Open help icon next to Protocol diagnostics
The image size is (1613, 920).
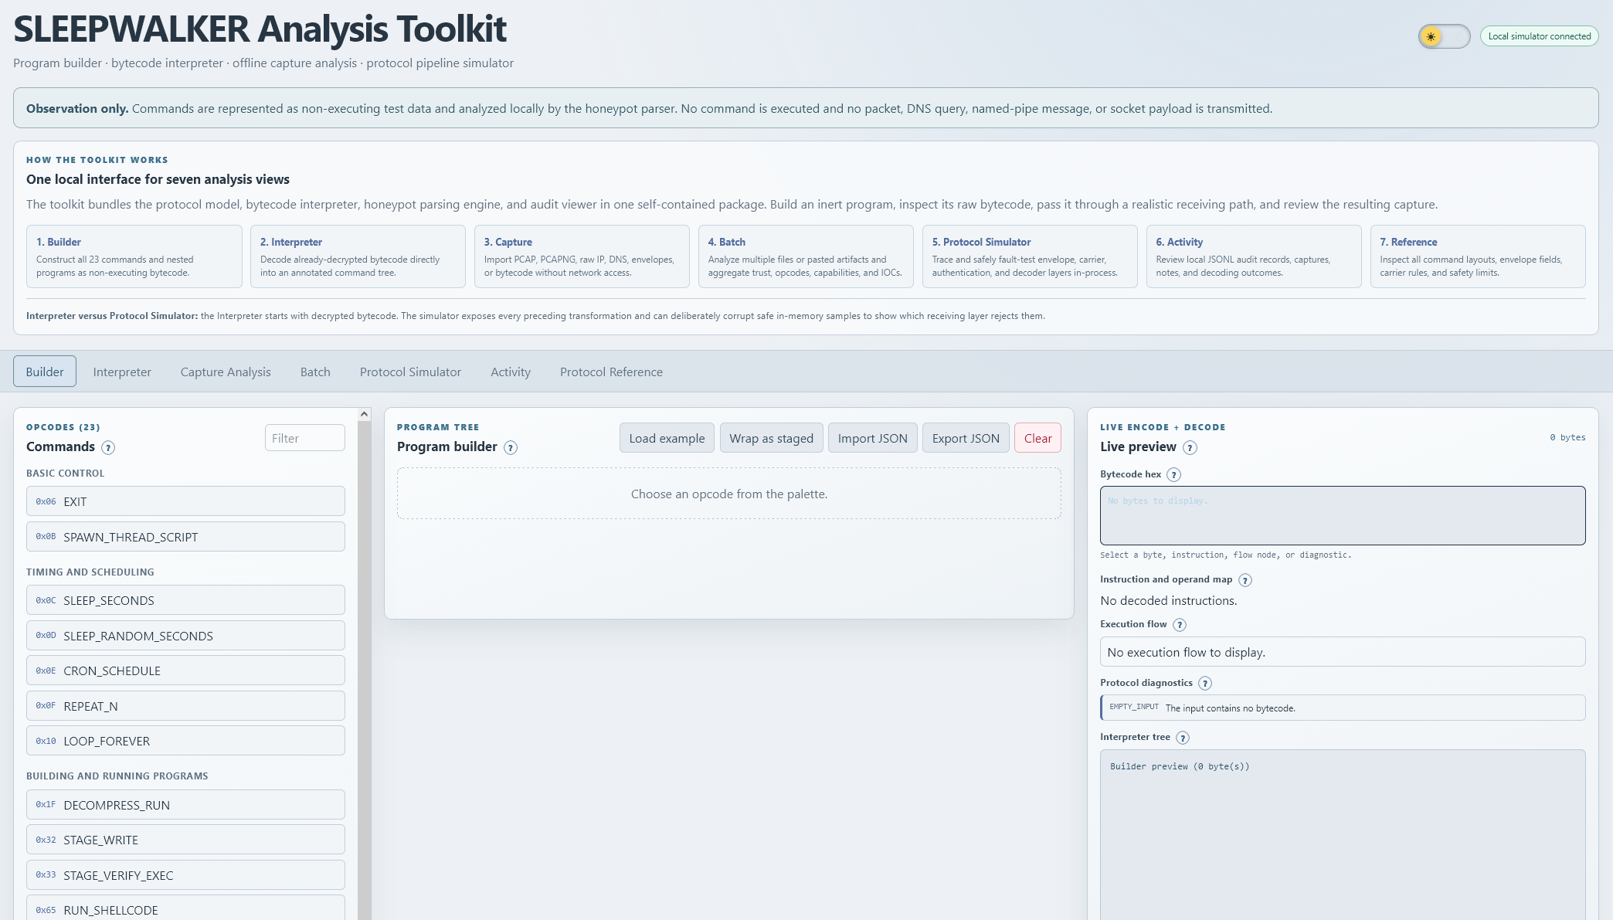point(1205,684)
